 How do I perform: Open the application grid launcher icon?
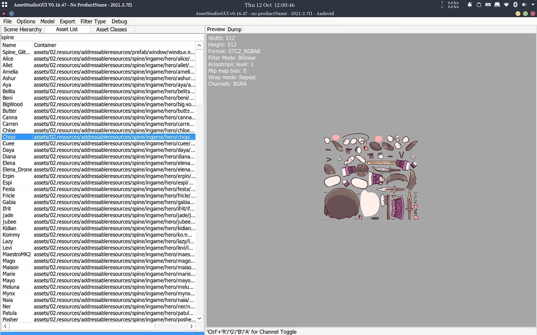(4, 4)
